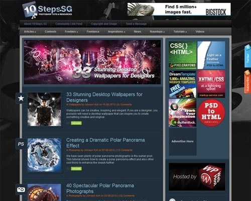The width and height of the screenshot is (251, 201).
Task: Click the 10Steps.SG site logo
Action: tap(47, 11)
